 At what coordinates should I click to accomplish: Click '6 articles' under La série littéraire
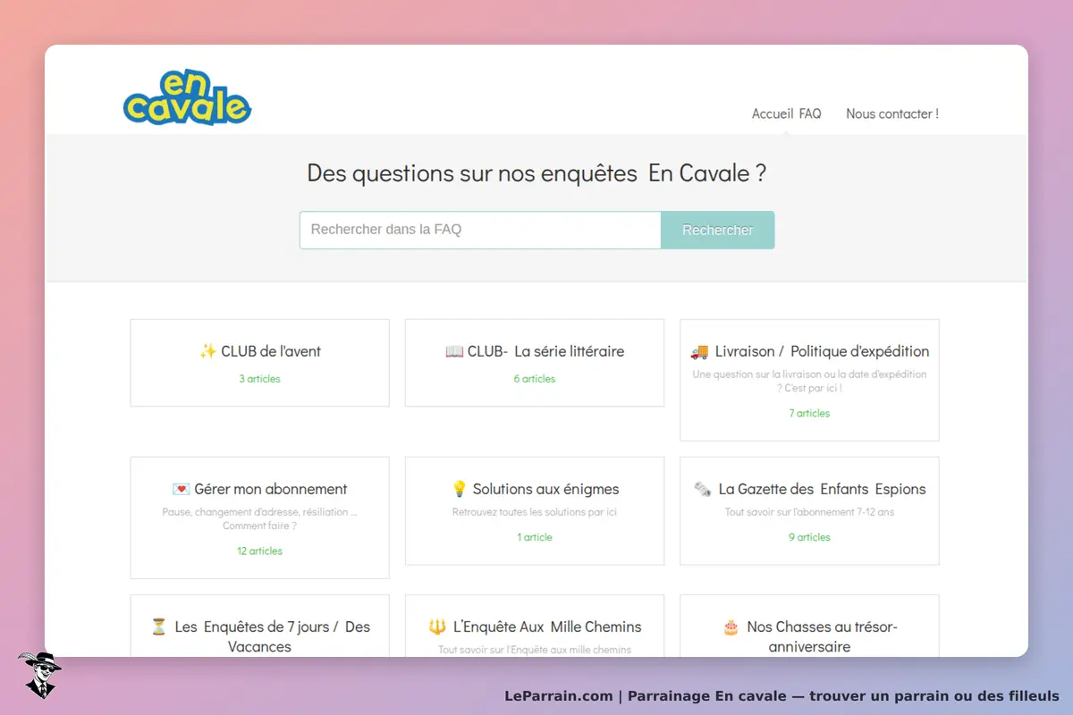tap(535, 379)
